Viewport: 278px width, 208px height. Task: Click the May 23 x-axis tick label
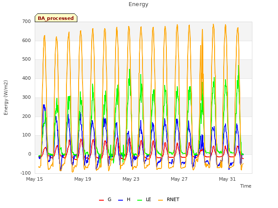[x=131, y=179]
